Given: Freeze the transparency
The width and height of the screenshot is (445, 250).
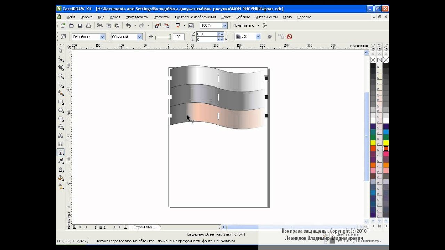Looking at the screenshot, I should tap(269, 36).
